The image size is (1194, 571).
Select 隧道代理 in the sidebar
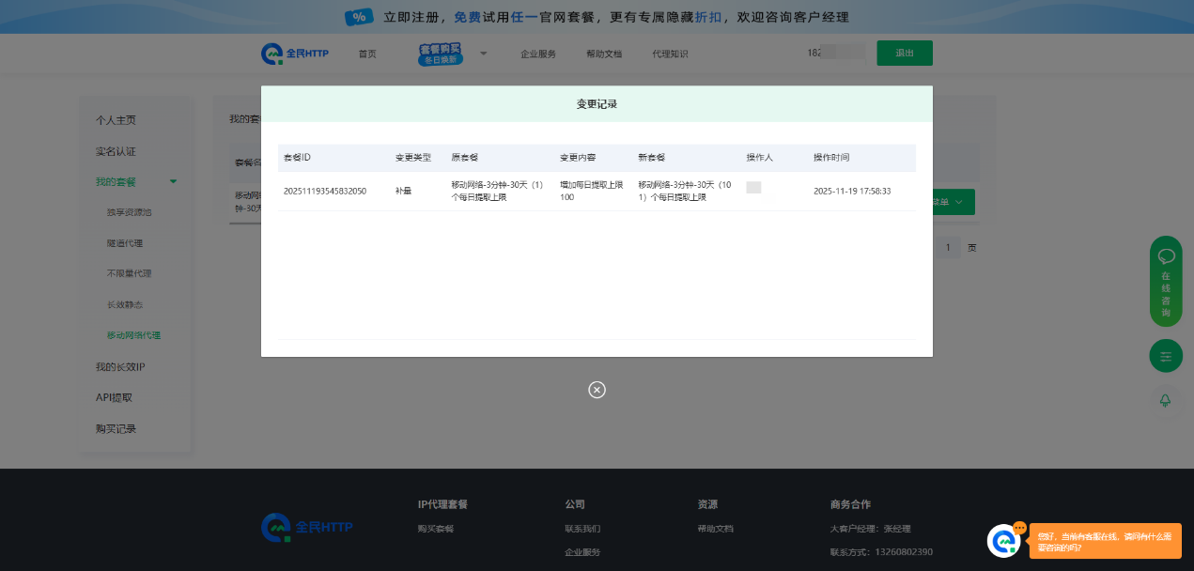[x=125, y=243]
